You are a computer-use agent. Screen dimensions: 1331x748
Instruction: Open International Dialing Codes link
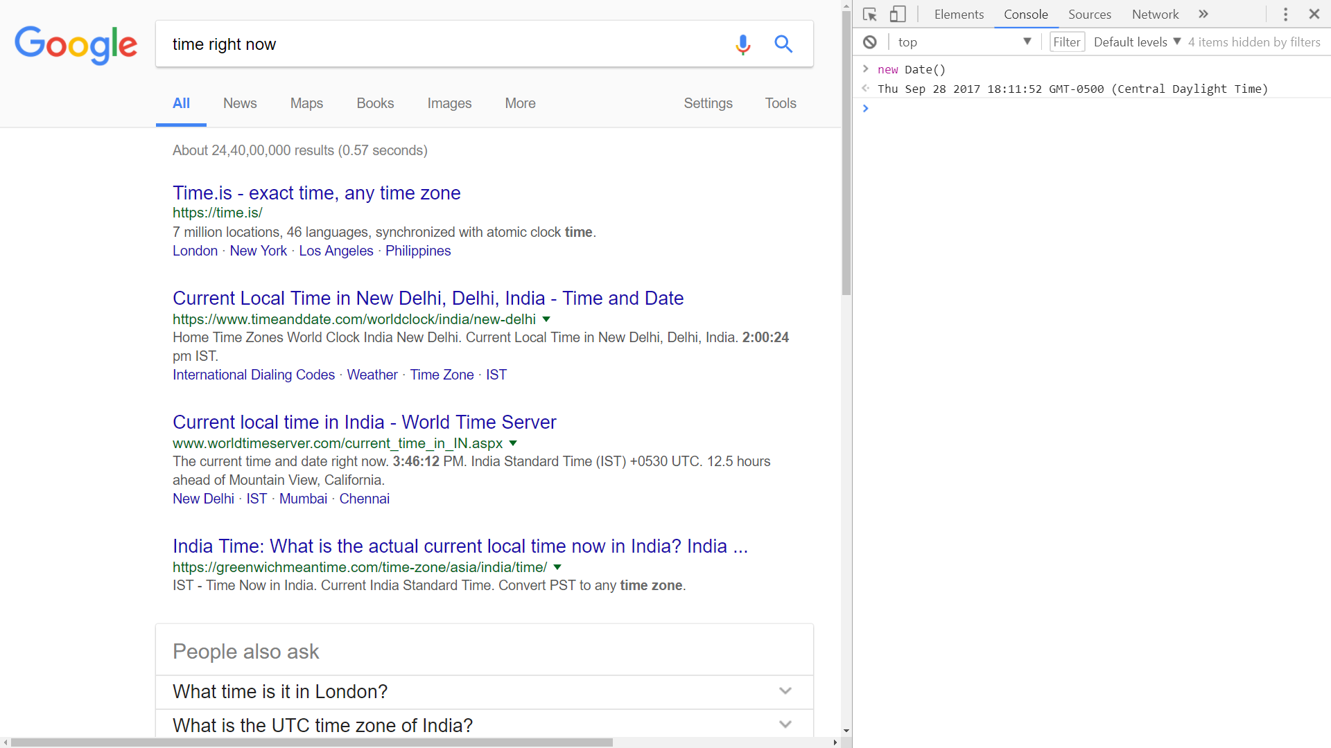tap(254, 375)
